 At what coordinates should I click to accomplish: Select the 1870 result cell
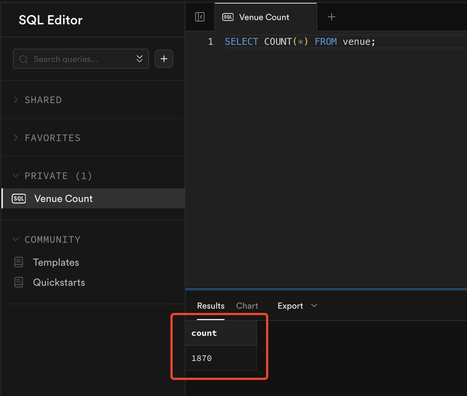pyautogui.click(x=221, y=358)
